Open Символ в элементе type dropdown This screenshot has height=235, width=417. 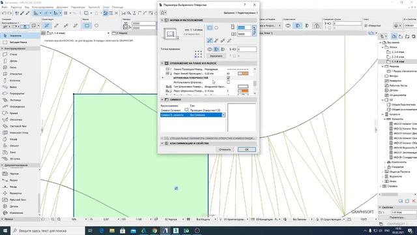223,115
